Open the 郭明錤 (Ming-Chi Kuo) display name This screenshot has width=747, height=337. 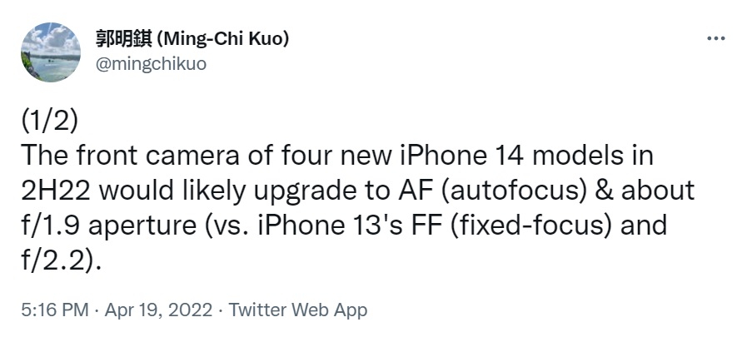tap(193, 39)
